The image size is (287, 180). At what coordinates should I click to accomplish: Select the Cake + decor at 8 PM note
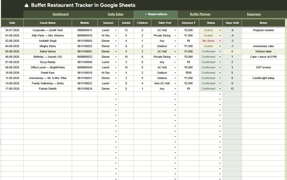click(263, 57)
